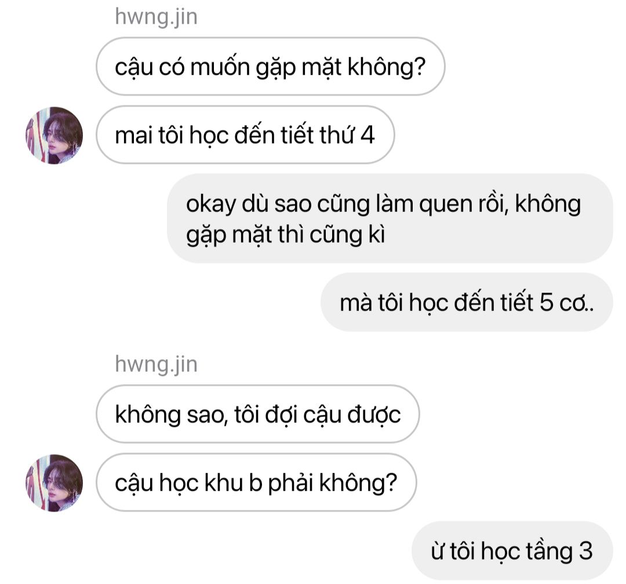Select the message 'mà tôi học đến tiết 5 cơ..'
Viewport: 626px width, 584px height.
coord(467,302)
